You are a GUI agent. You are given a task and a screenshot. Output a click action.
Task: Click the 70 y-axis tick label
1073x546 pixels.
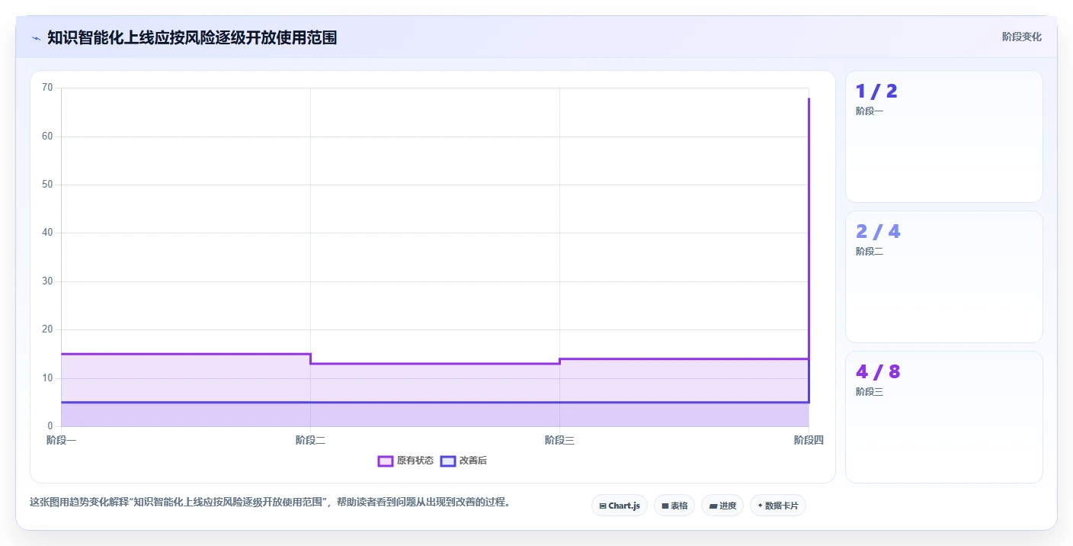tap(47, 88)
